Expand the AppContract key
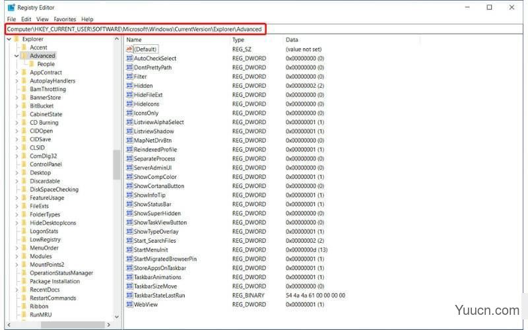Screen dimensions: 528x330 pyautogui.click(x=16, y=73)
